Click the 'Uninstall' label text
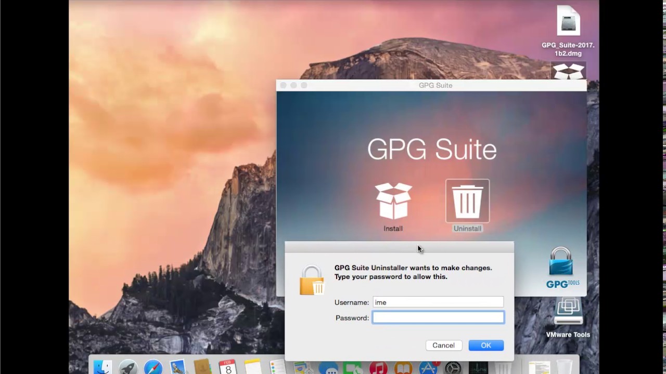 click(x=467, y=229)
